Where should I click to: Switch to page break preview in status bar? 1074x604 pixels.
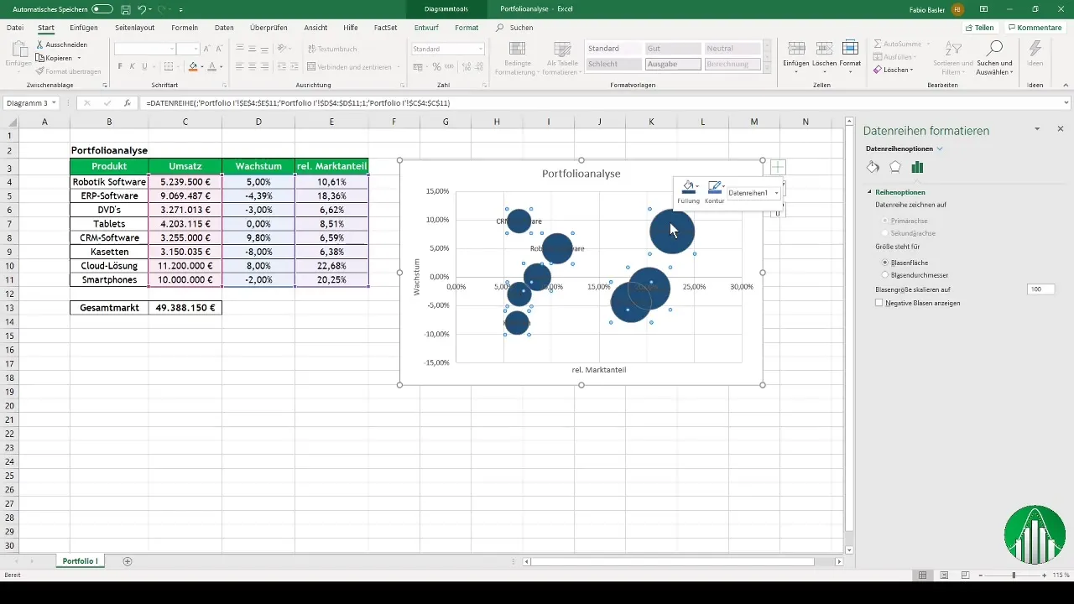(965, 575)
